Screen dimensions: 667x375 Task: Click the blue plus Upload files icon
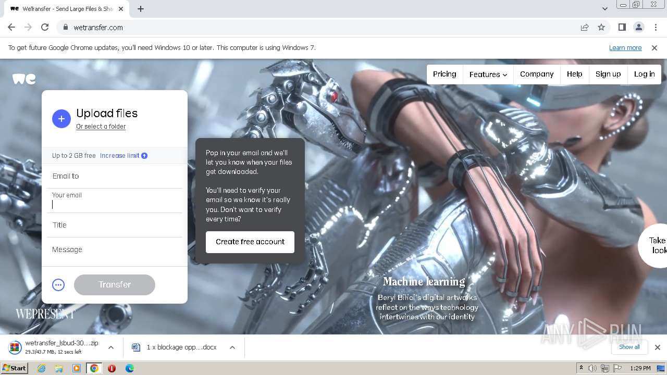[x=61, y=119]
